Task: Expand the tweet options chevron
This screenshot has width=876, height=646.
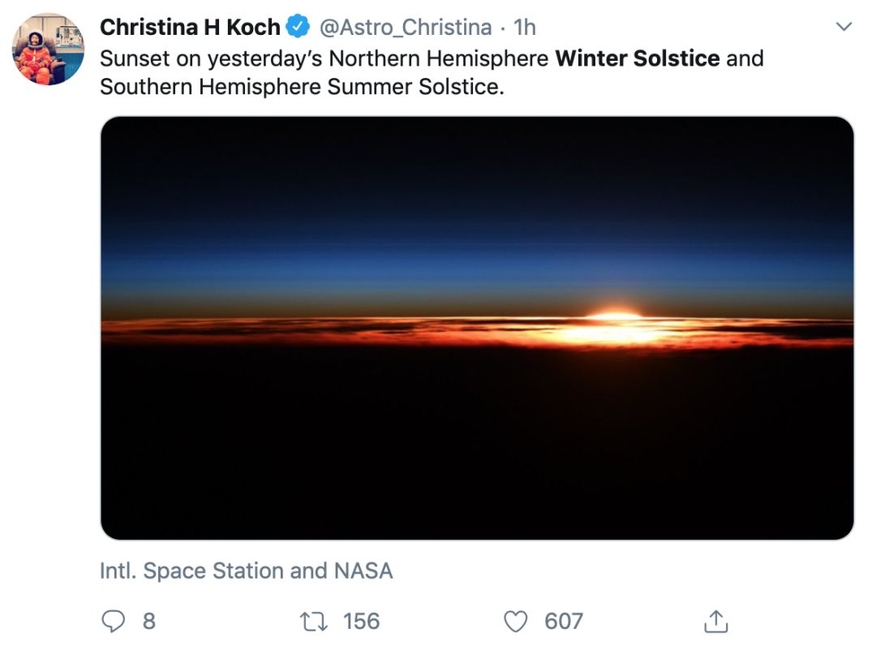Action: point(844,27)
